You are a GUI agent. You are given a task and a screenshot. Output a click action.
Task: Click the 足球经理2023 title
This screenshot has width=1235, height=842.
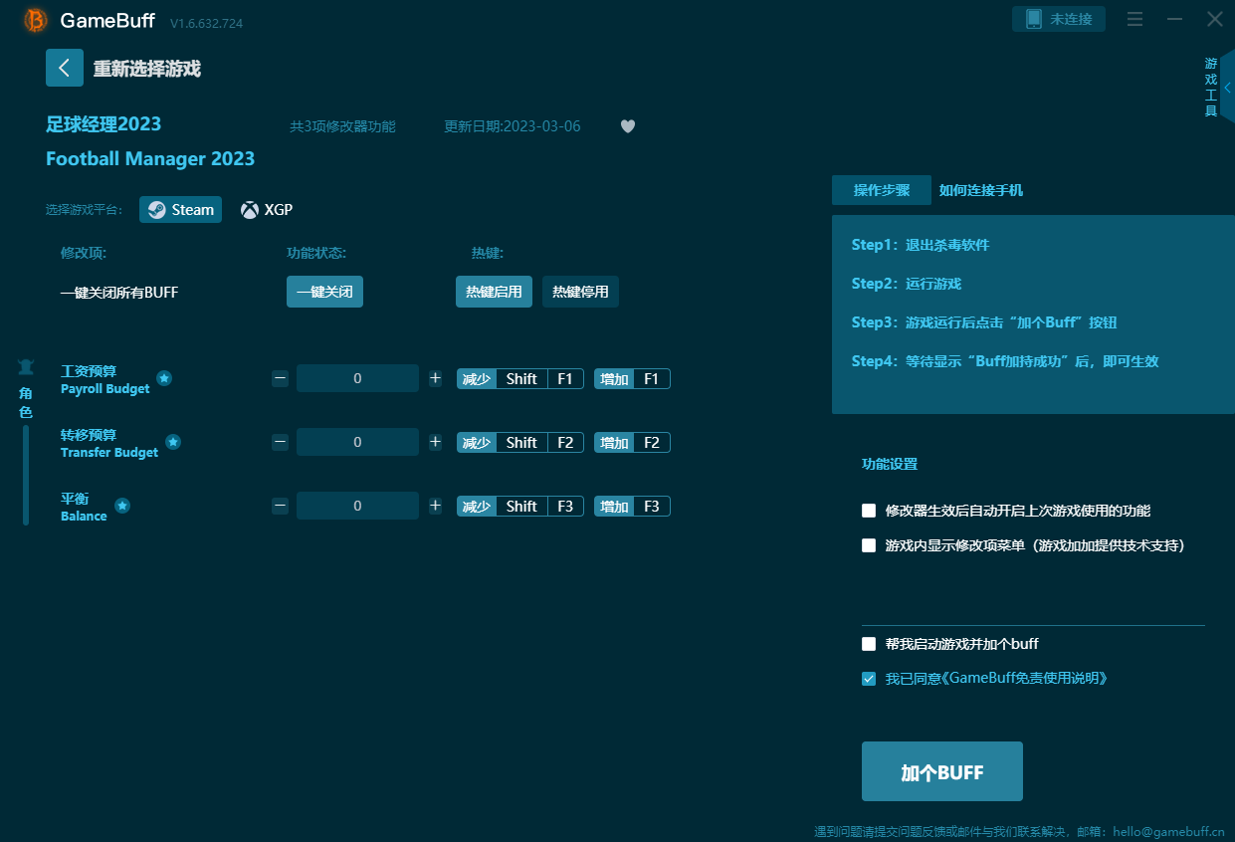[103, 124]
